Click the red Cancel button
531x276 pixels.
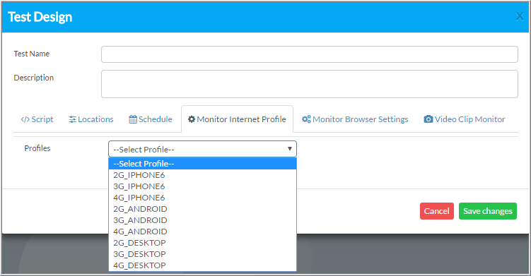(x=436, y=211)
